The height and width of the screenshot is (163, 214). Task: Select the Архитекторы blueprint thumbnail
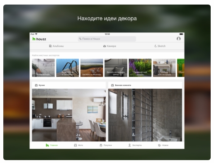coord(43,68)
